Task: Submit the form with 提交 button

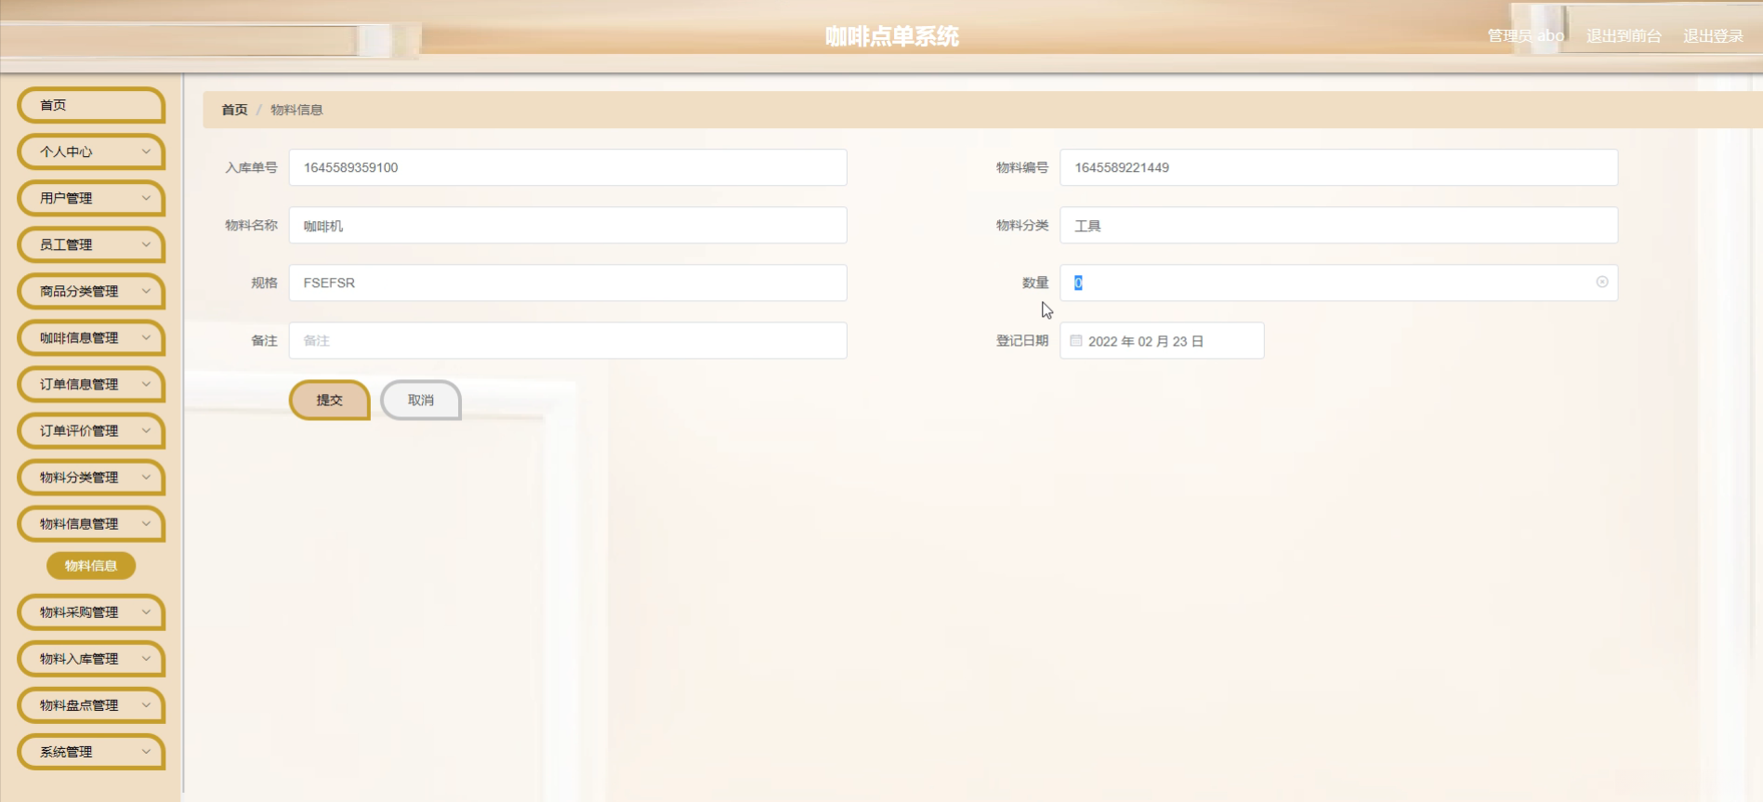Action: (x=330, y=401)
